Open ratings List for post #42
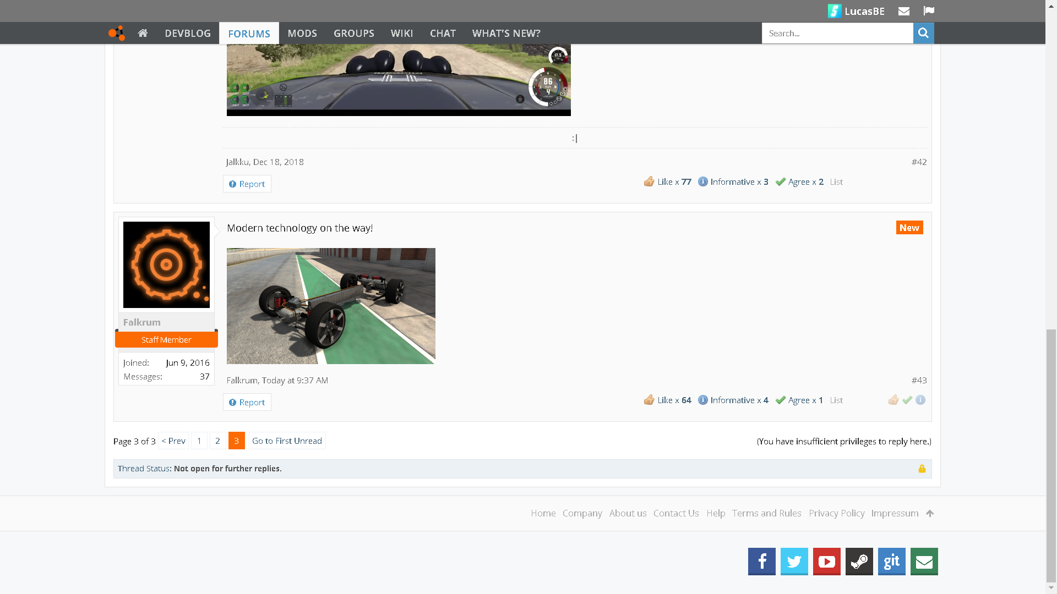This screenshot has width=1057, height=594. [836, 182]
